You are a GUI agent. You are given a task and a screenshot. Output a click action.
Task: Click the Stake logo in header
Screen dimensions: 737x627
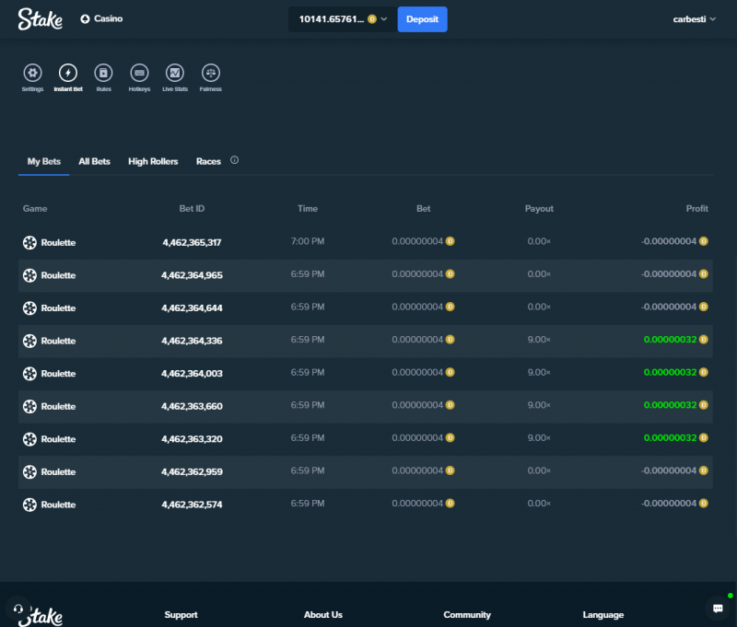tap(40, 19)
